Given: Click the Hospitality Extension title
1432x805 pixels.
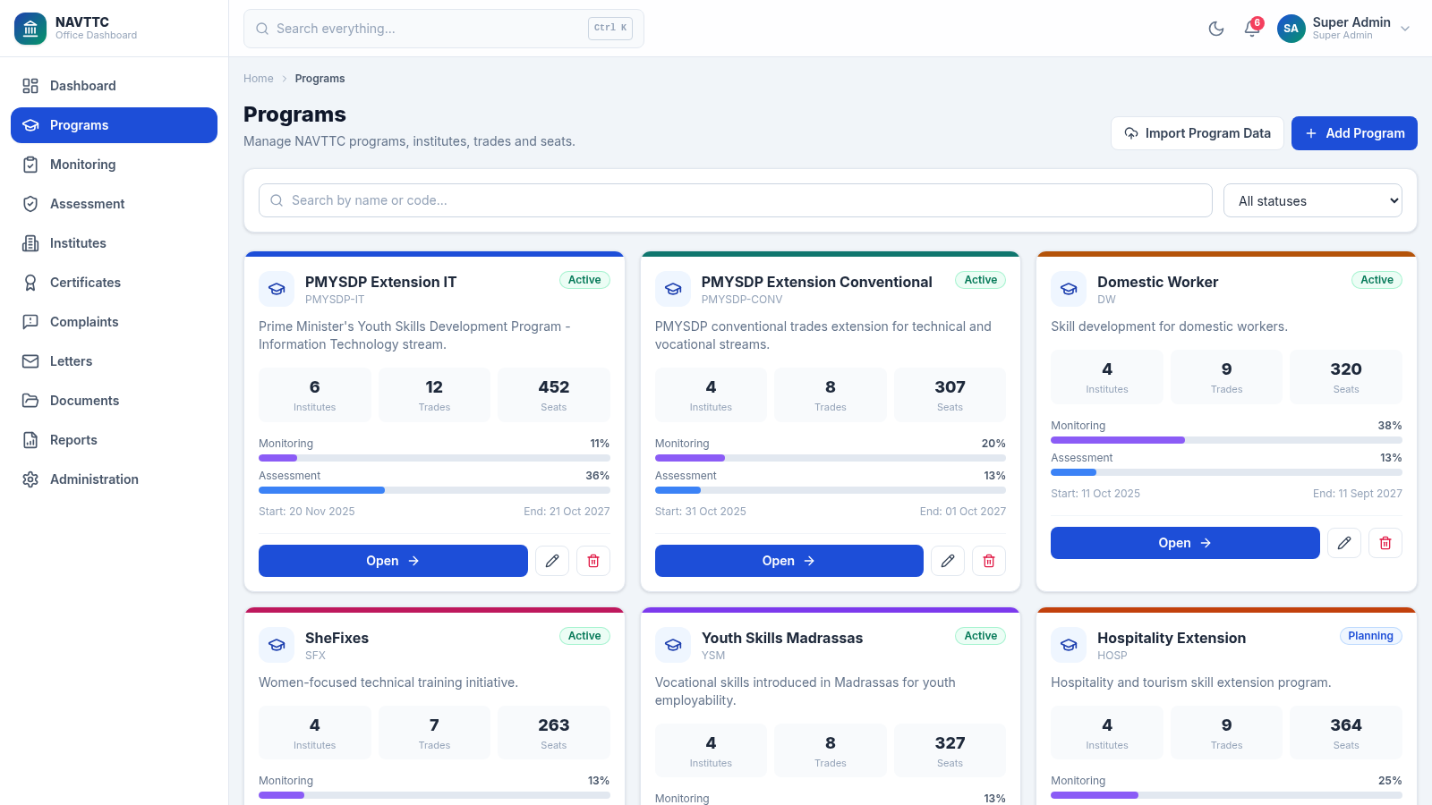Looking at the screenshot, I should tap(1172, 638).
